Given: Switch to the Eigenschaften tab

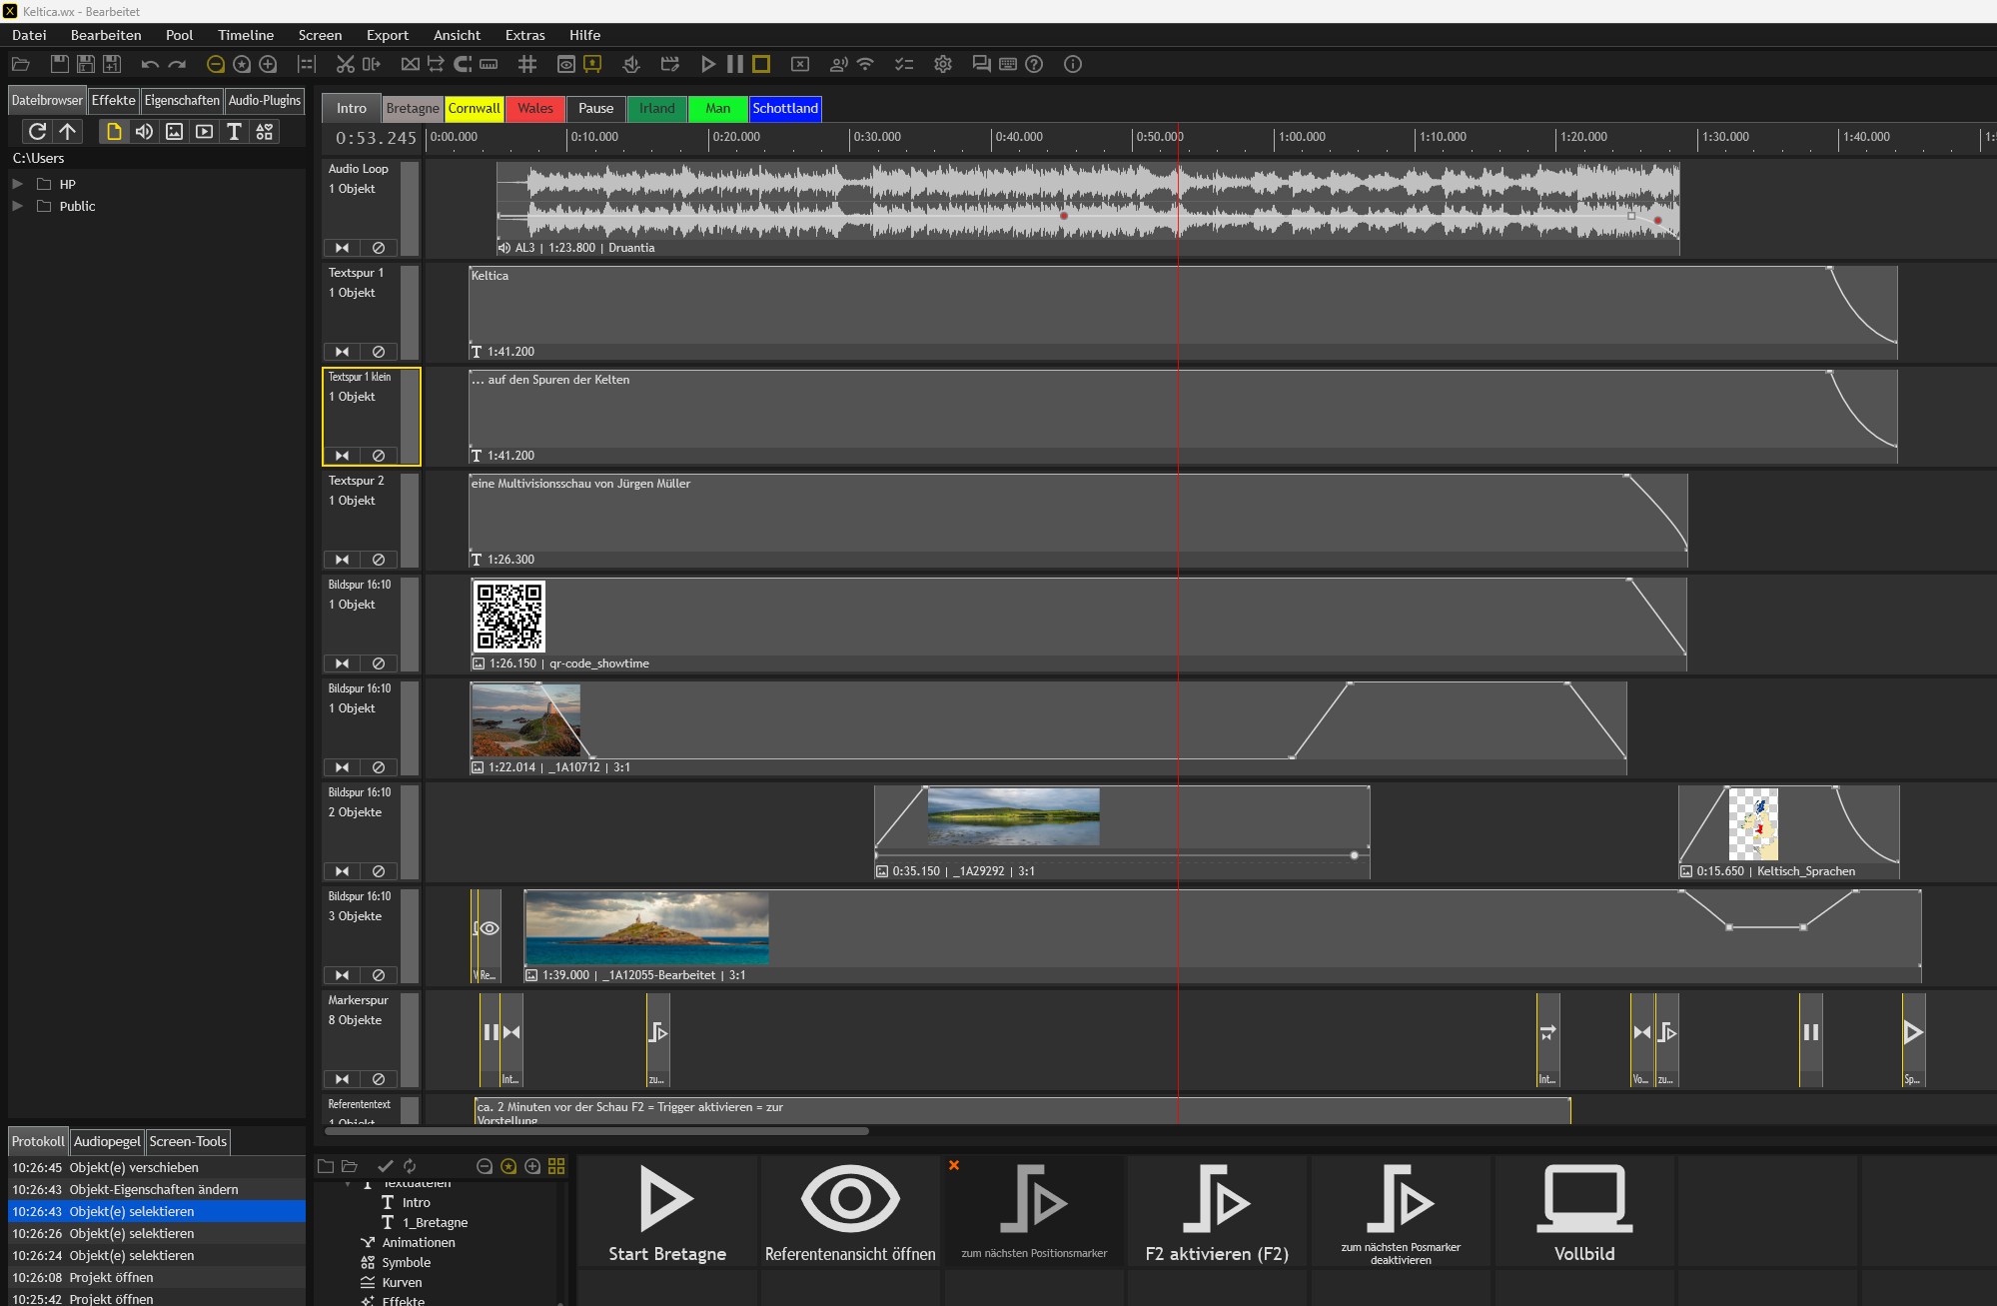Looking at the screenshot, I should click(182, 100).
